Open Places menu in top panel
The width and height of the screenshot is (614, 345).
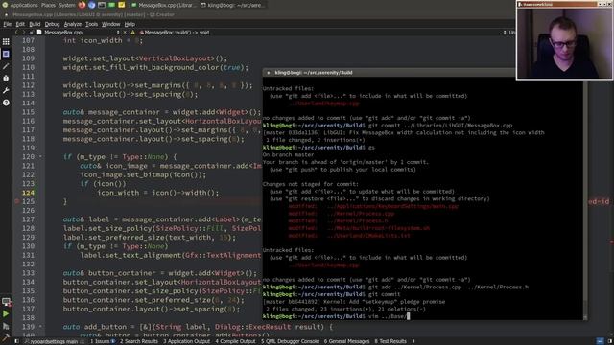click(48, 5)
